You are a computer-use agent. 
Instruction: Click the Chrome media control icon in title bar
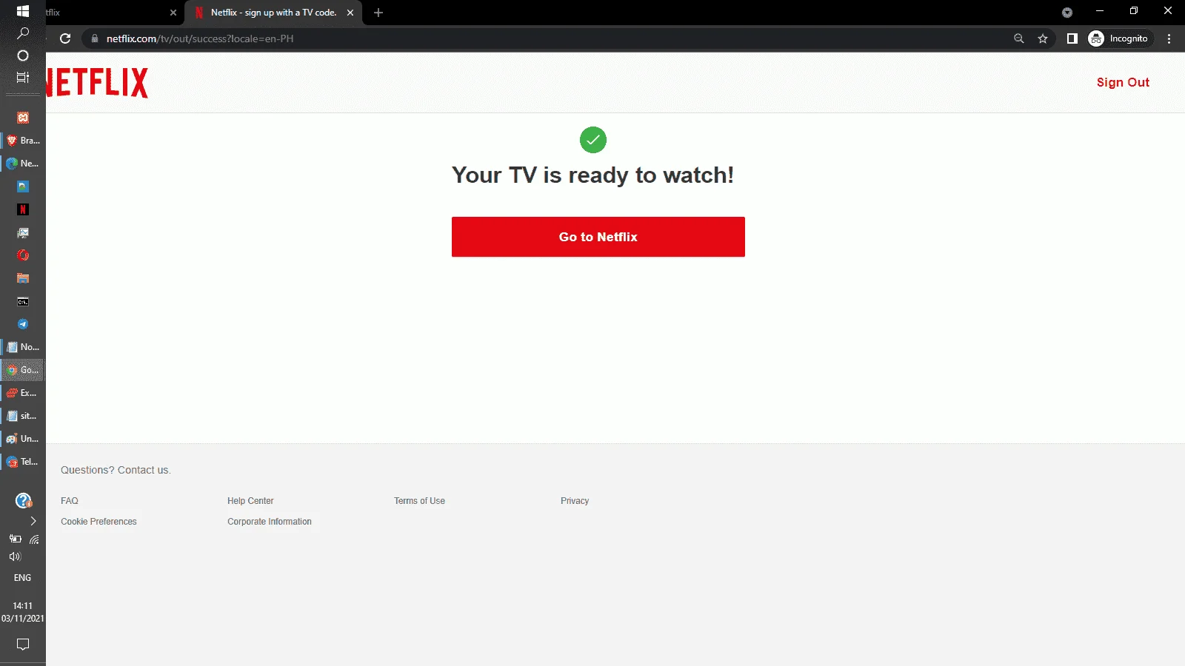pyautogui.click(x=1067, y=12)
